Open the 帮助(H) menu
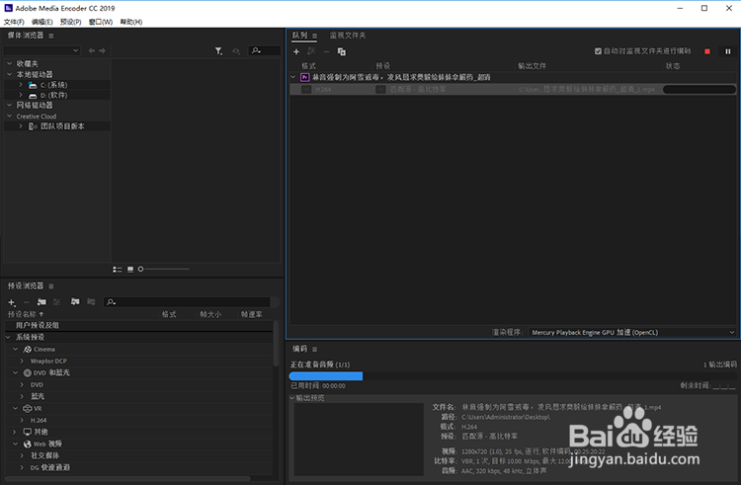 click(130, 22)
